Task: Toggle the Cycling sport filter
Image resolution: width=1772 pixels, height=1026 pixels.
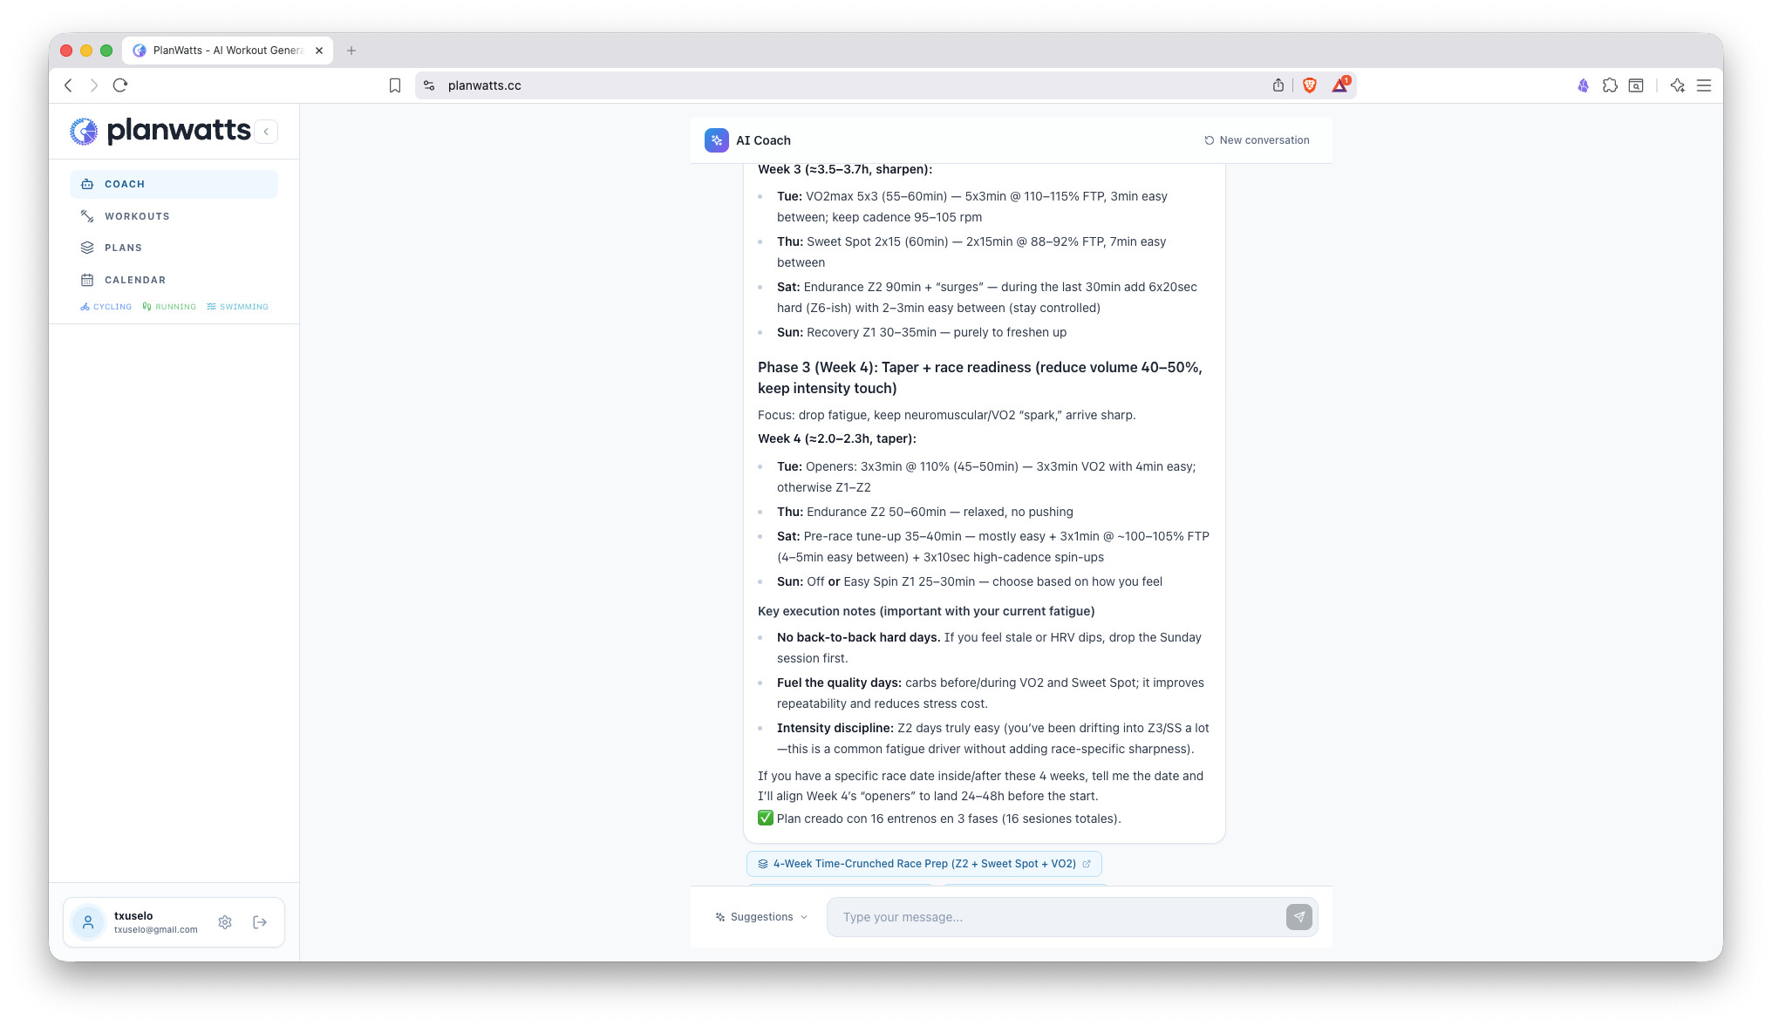Action: click(106, 307)
